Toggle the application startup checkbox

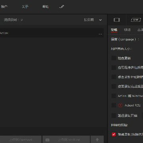tap(114, 68)
